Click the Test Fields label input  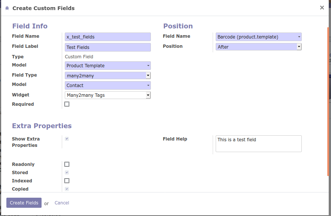pyautogui.click(x=108, y=47)
